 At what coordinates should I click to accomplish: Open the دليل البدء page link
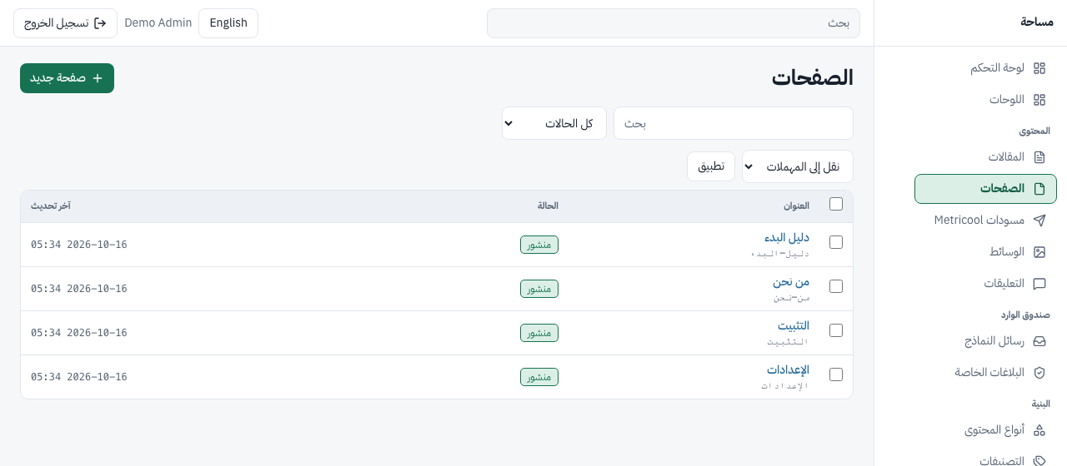pyautogui.click(x=787, y=237)
